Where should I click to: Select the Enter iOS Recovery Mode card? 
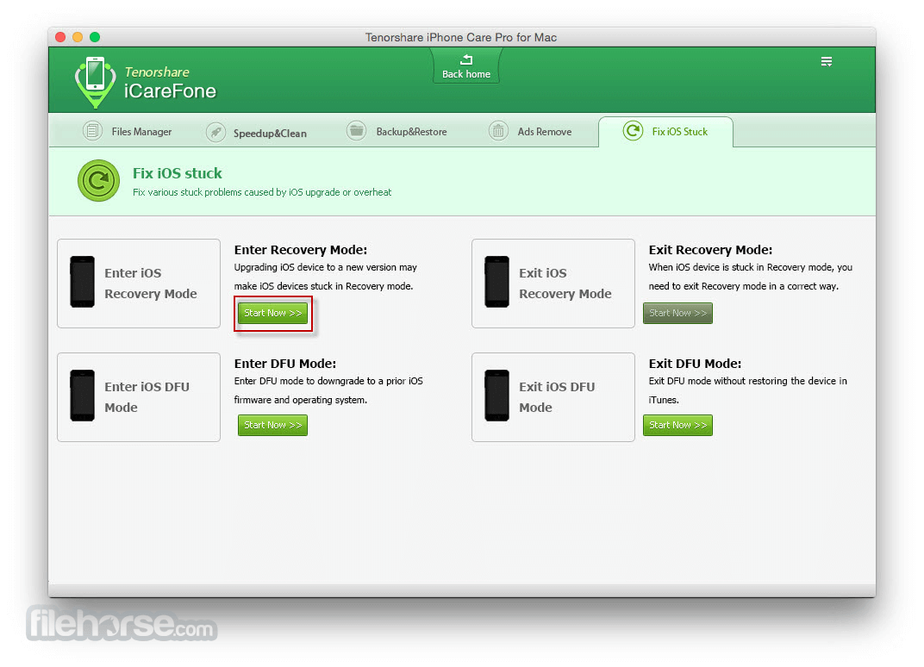[139, 284]
